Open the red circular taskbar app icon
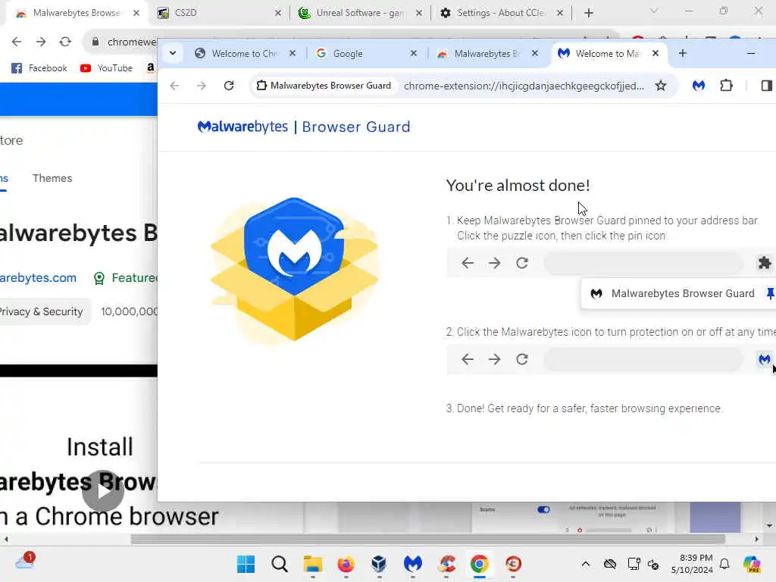Image resolution: width=776 pixels, height=582 pixels. (513, 564)
